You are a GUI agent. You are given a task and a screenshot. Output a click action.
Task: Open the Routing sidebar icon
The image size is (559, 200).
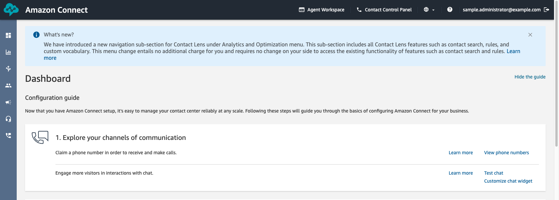pos(8,69)
